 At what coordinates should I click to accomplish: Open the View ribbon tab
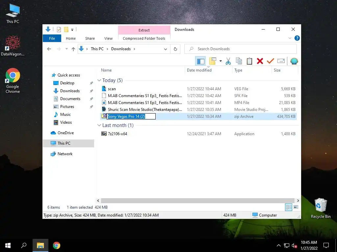pos(108,38)
